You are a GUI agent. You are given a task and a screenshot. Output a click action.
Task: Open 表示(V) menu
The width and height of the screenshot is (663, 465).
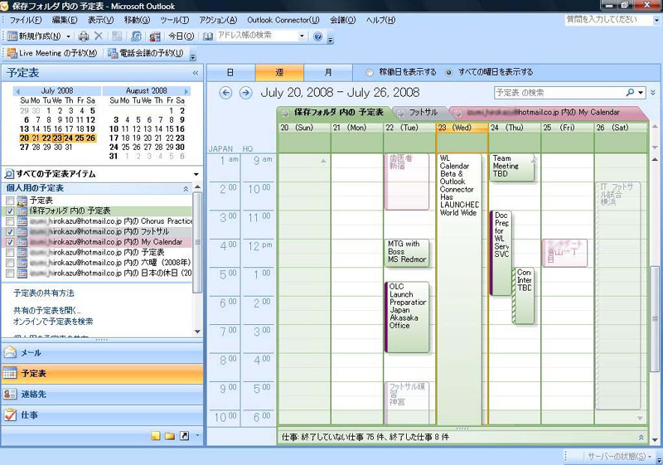pos(100,20)
